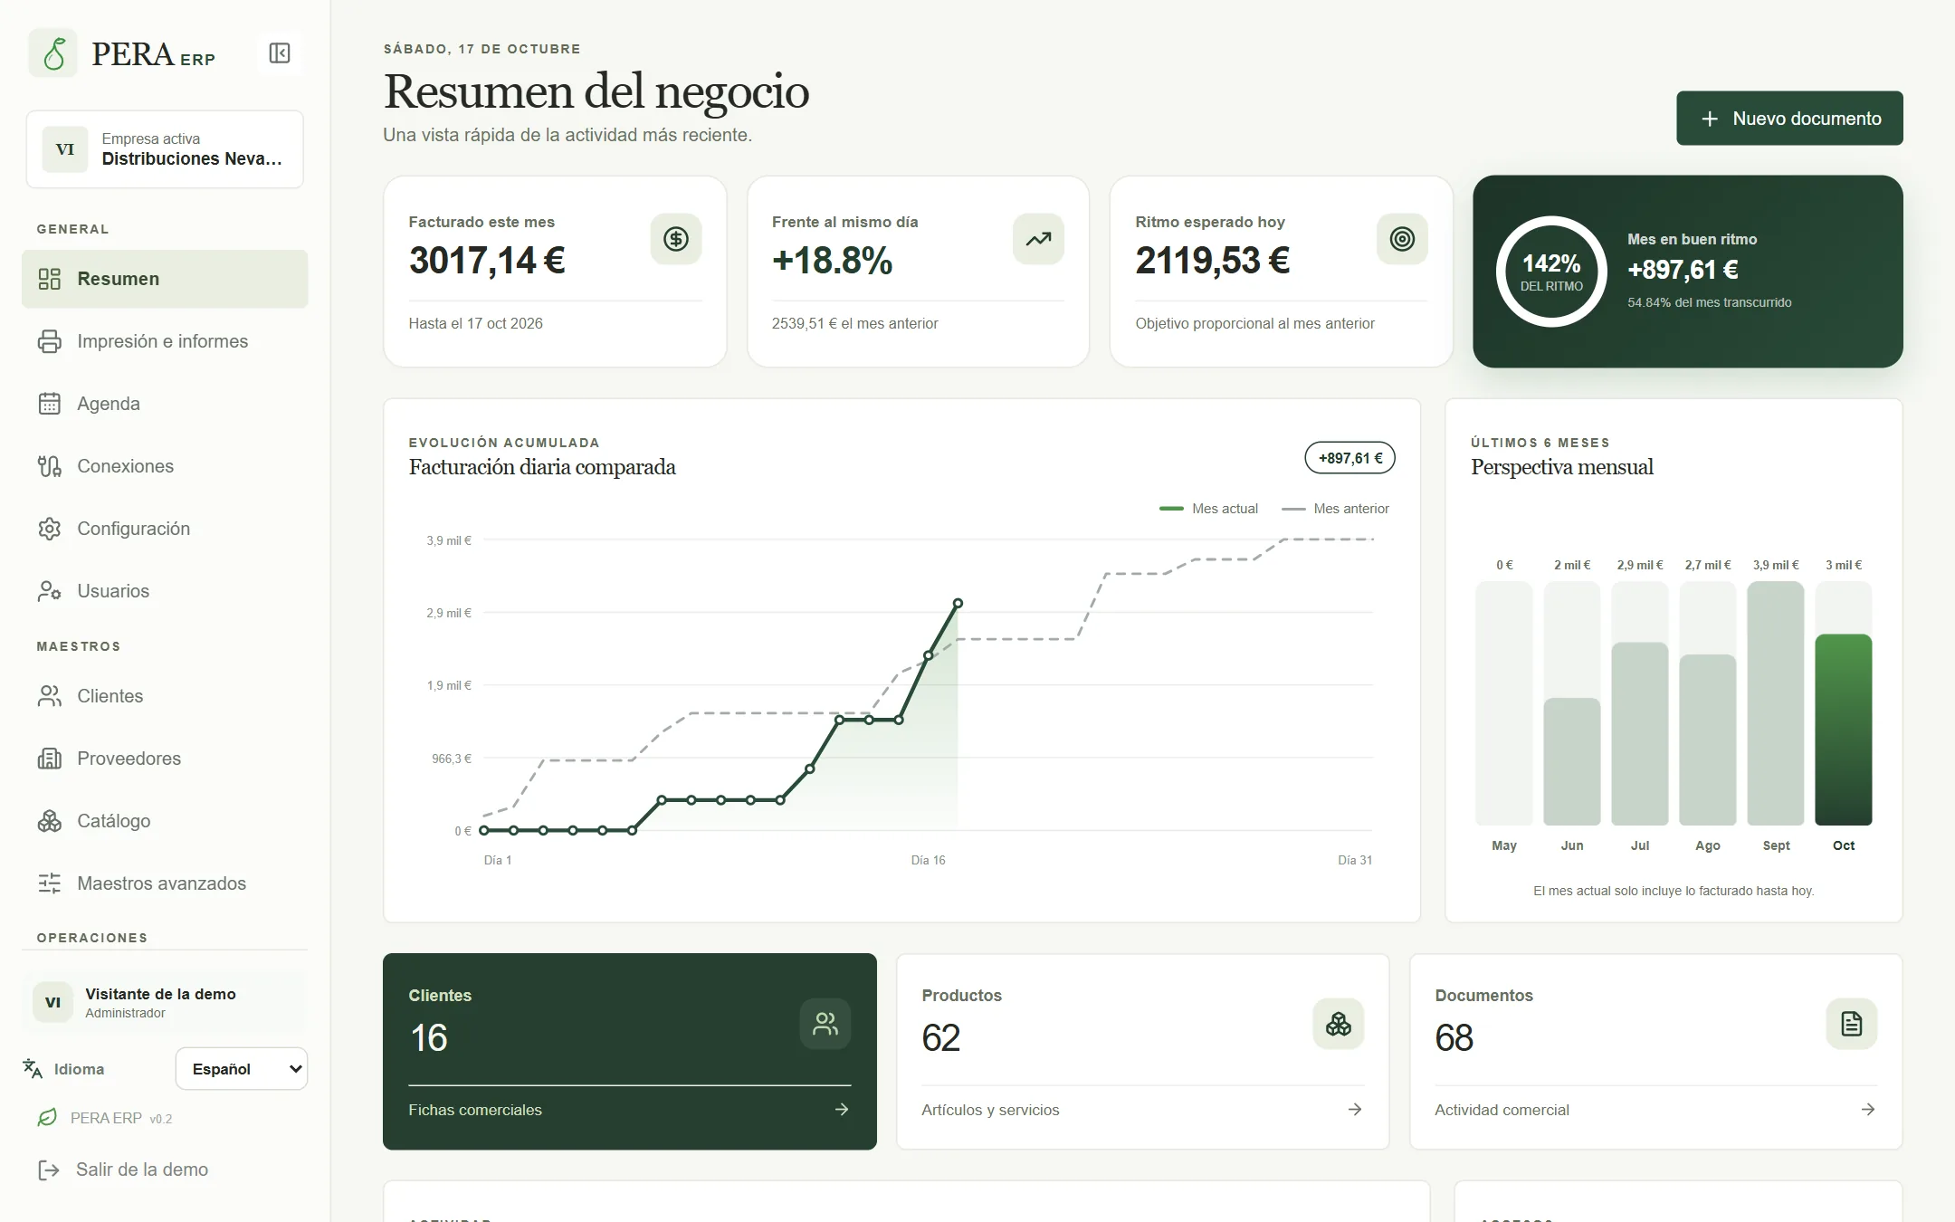Click the sliders icon for Maestros avanzados
The width and height of the screenshot is (1955, 1222).
coord(50,883)
